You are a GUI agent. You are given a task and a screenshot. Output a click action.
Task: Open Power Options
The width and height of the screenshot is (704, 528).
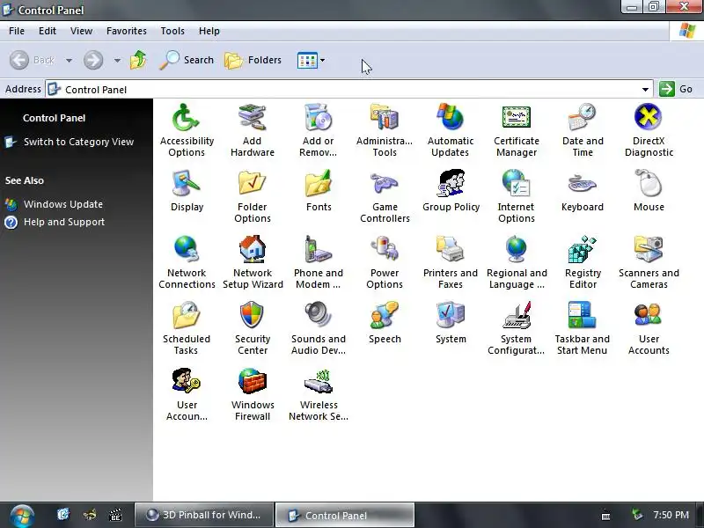(385, 262)
